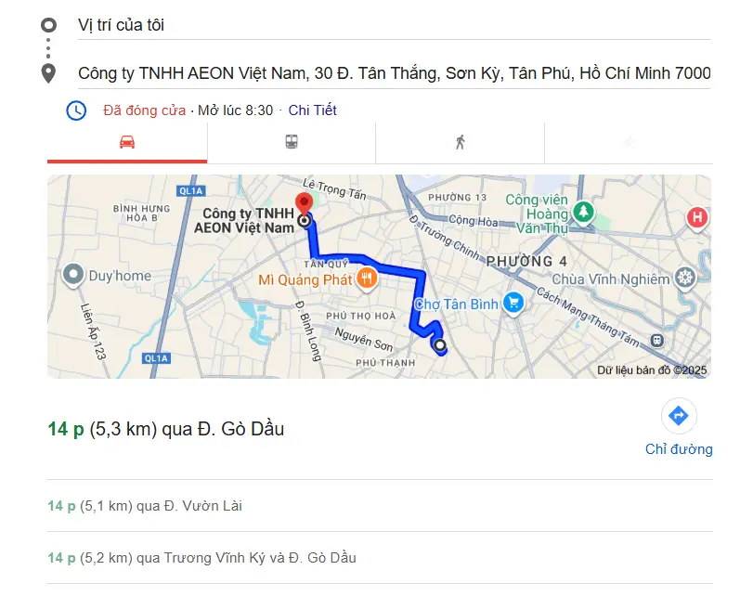Choose route via Trương Vĩnh Ký và Đ. Gò Dầu
The width and height of the screenshot is (753, 596).
201,558
